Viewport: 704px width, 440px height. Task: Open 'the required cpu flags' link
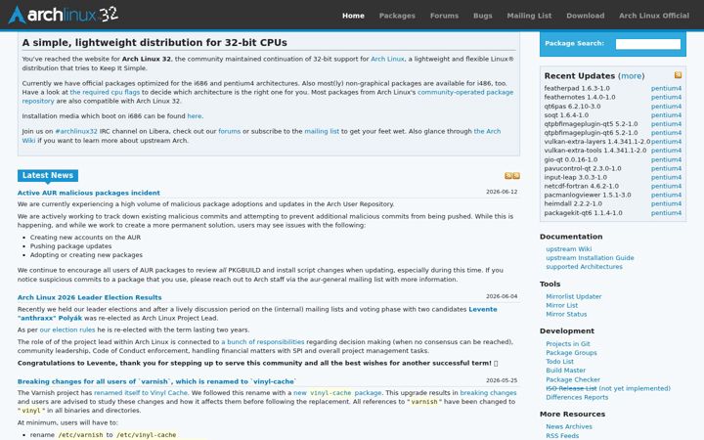tap(105, 92)
